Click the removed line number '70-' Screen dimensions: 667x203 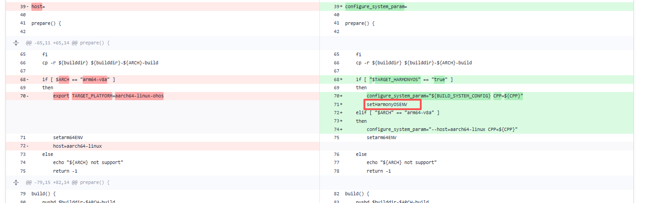click(x=24, y=96)
